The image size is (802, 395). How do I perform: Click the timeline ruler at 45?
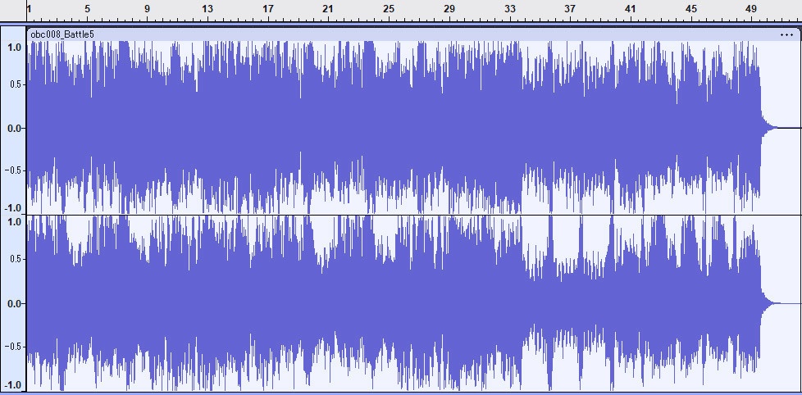(x=691, y=9)
